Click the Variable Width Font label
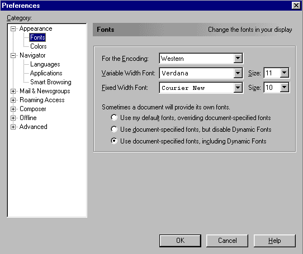This screenshot has width=303, height=254. pyautogui.click(x=129, y=73)
